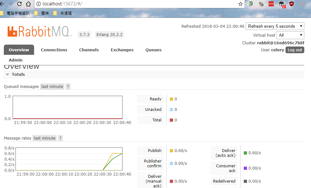This screenshot has height=188, width=311.
Task: Log out of user celery
Action: click(295, 50)
